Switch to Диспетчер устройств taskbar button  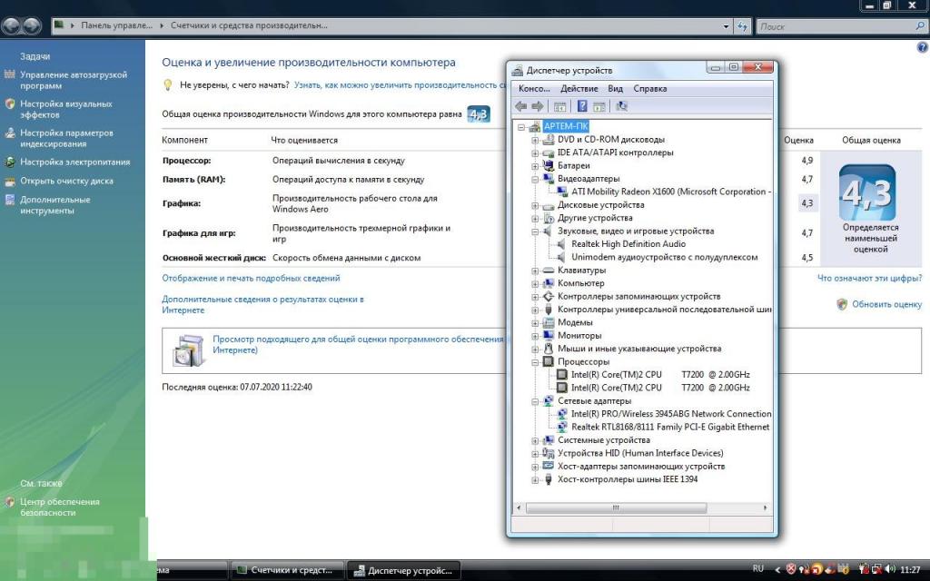pos(403,570)
